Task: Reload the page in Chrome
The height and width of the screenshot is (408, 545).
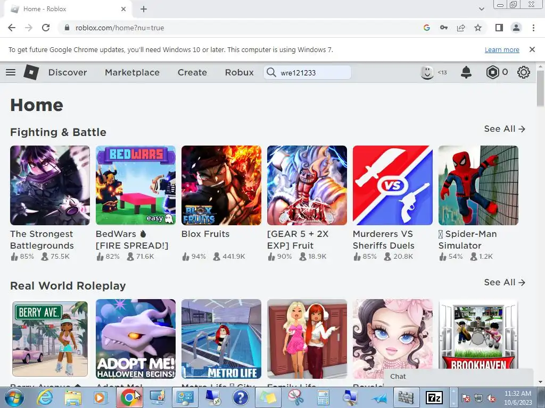Action: [x=46, y=28]
